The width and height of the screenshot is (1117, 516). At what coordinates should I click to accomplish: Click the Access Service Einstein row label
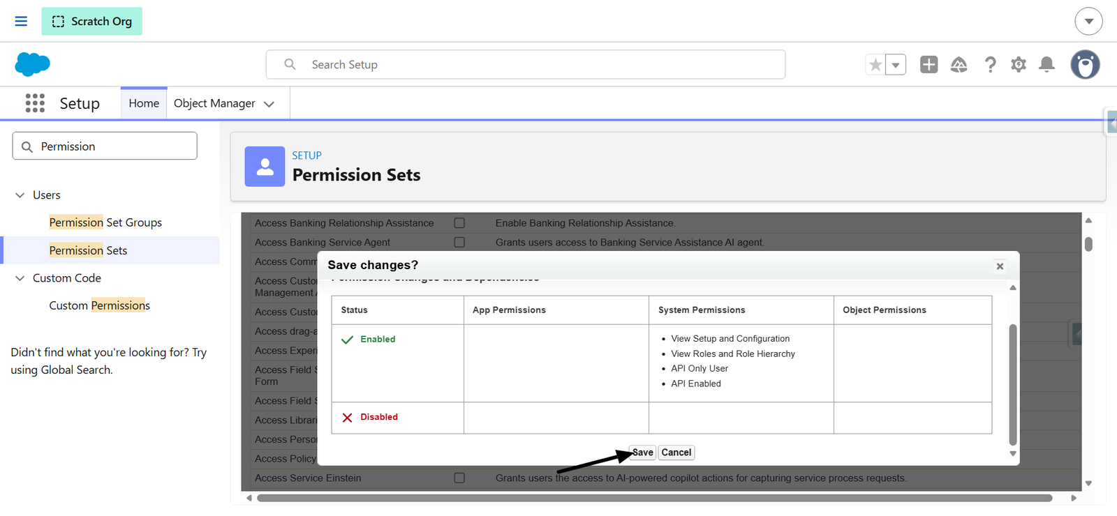(x=308, y=478)
